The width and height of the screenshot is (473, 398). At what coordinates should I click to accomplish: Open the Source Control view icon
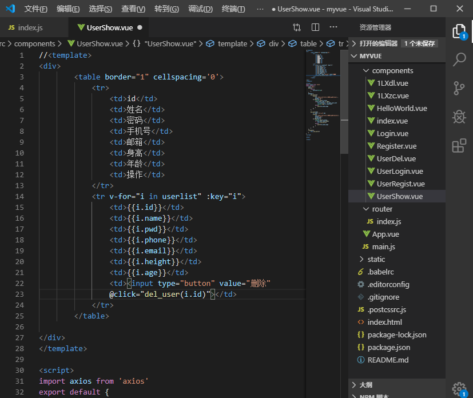point(459,87)
